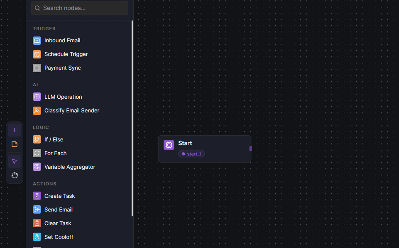Click the Variable Aggregator icon
The height and width of the screenshot is (248, 399).
tap(37, 167)
